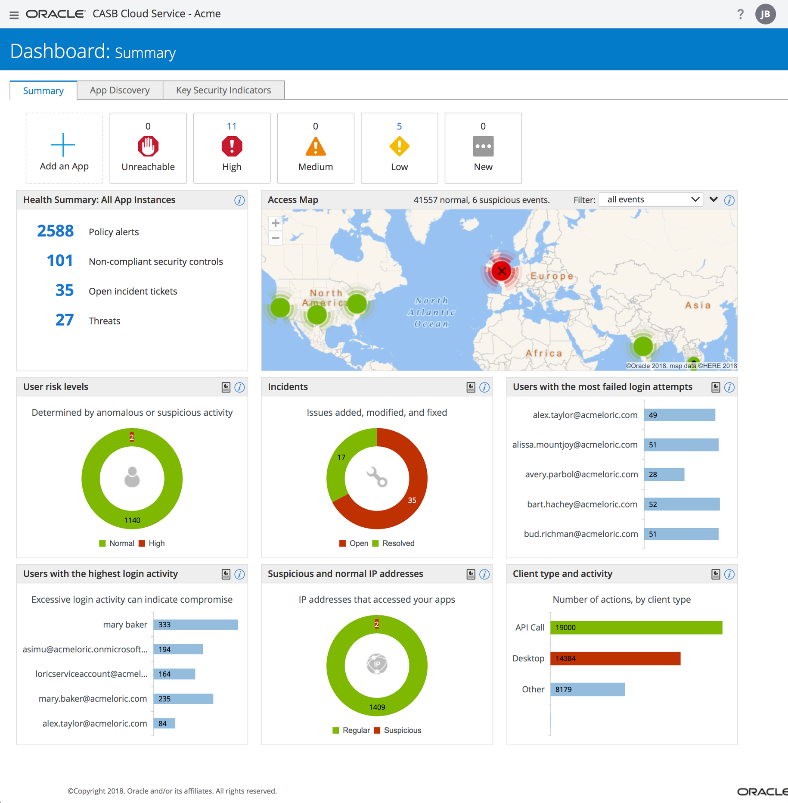Switch to the Summary tab
The width and height of the screenshot is (788, 803).
pyautogui.click(x=43, y=90)
